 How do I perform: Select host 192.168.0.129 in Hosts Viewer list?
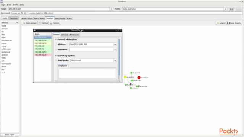(43, 55)
